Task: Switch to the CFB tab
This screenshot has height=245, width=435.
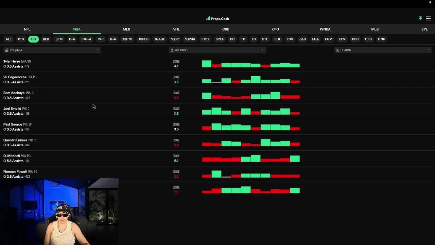Action: [275, 29]
